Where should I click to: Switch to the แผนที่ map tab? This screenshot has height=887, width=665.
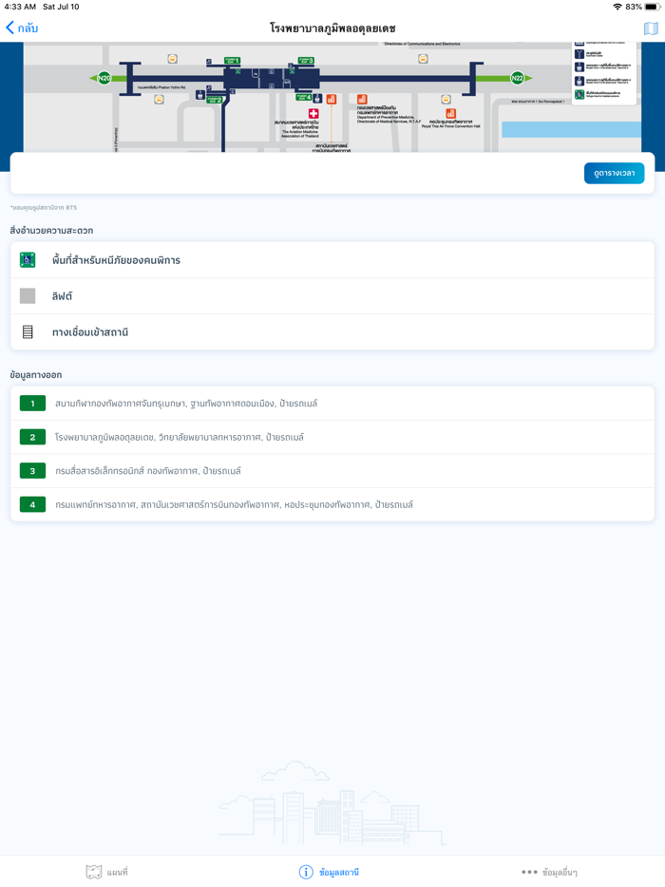click(x=106, y=872)
